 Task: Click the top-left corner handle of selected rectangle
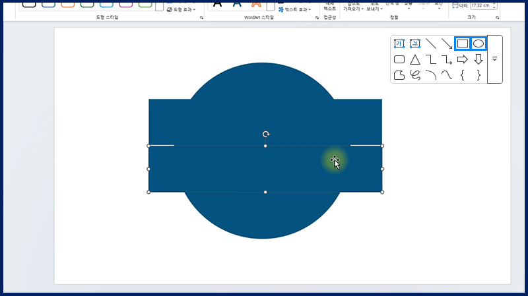pyautogui.click(x=148, y=146)
